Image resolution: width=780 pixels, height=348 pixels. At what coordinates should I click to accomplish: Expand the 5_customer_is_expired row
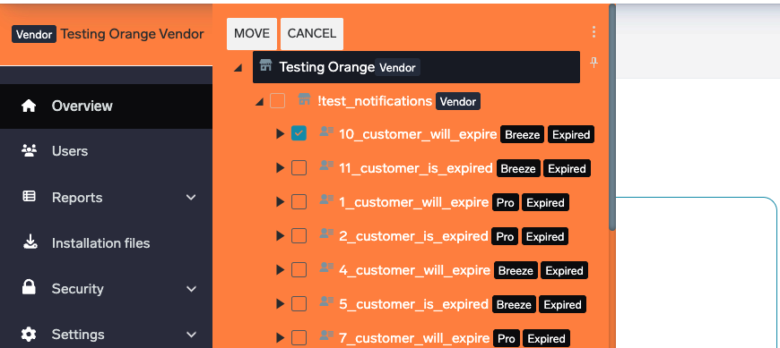[x=280, y=304]
